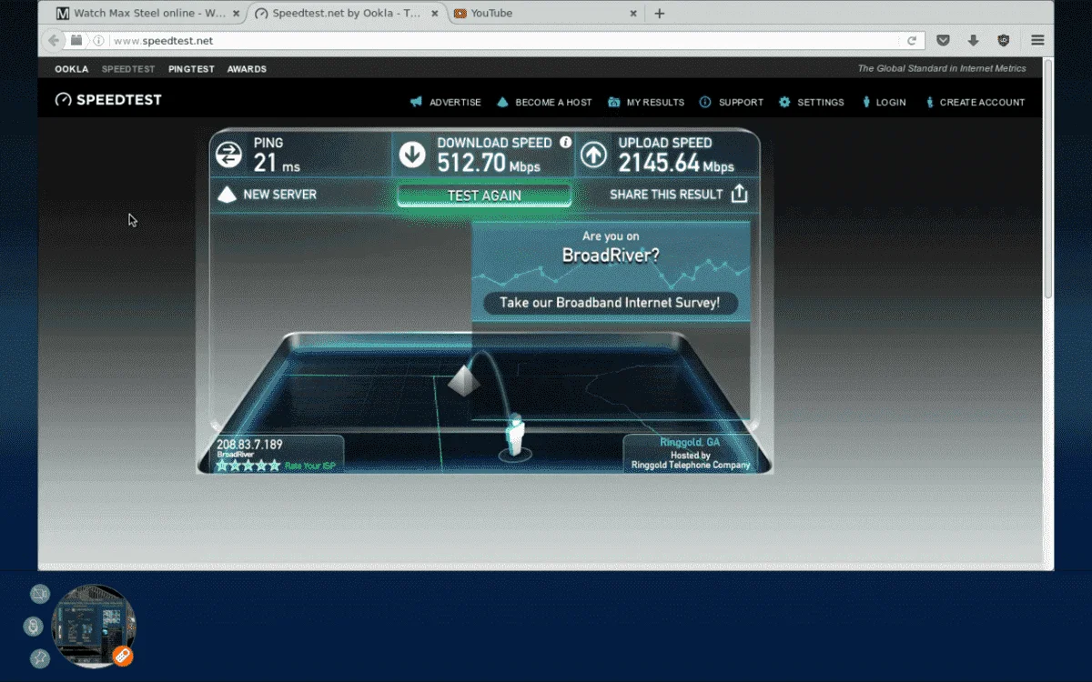This screenshot has height=682, width=1092.
Task: Click the circular webcam preview thumbnail
Action: [x=95, y=626]
